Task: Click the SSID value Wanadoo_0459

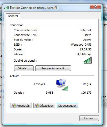Action: (81, 45)
